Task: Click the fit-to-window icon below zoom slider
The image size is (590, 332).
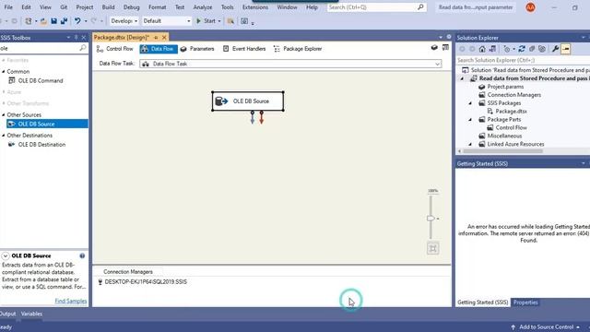Action: pyautogui.click(x=432, y=248)
